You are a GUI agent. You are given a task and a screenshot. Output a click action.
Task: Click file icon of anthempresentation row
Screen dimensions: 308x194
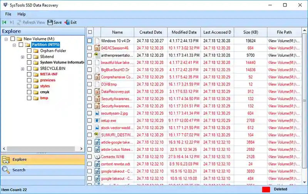[x=97, y=55]
